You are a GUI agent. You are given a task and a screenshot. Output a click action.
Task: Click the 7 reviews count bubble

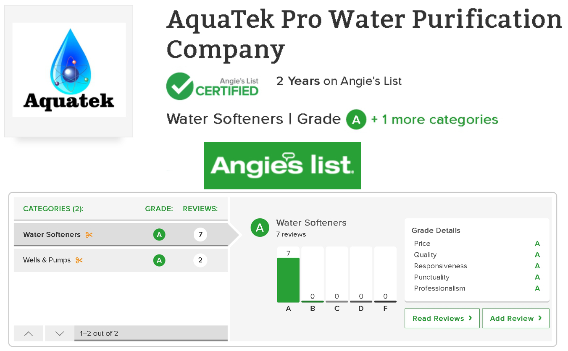(x=200, y=234)
